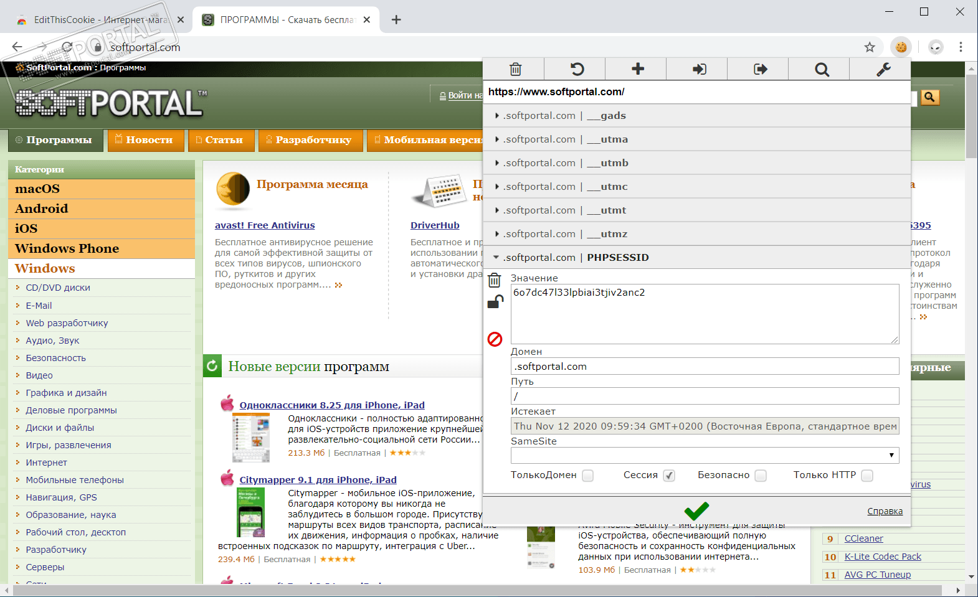
Task: Open the Статьи site menu tab
Action: click(221, 140)
